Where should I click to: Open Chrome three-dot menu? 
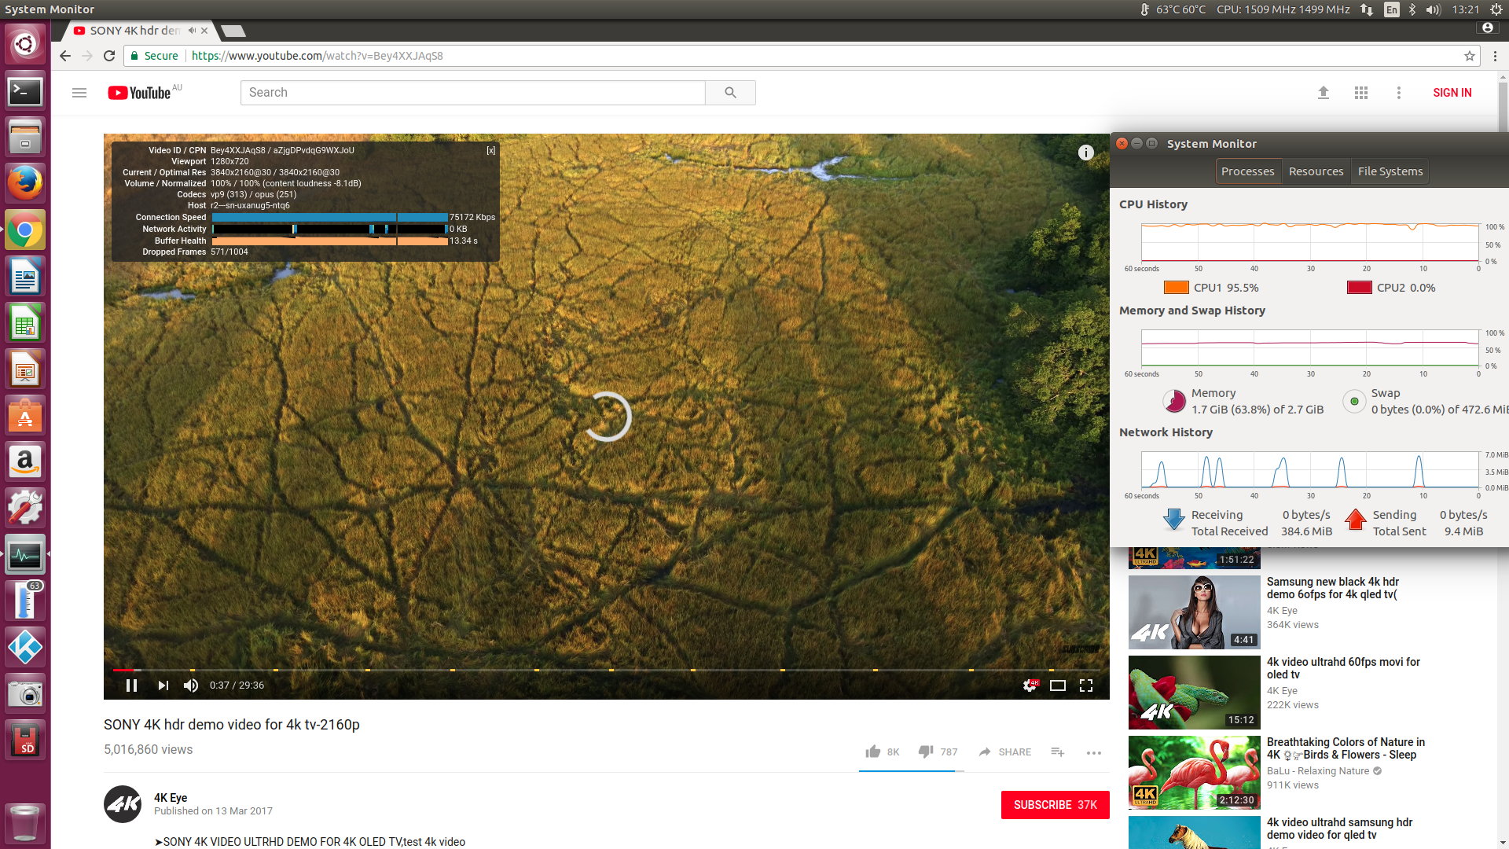(1495, 56)
